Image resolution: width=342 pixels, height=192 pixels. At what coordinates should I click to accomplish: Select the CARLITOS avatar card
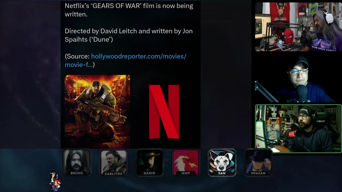coord(113,163)
